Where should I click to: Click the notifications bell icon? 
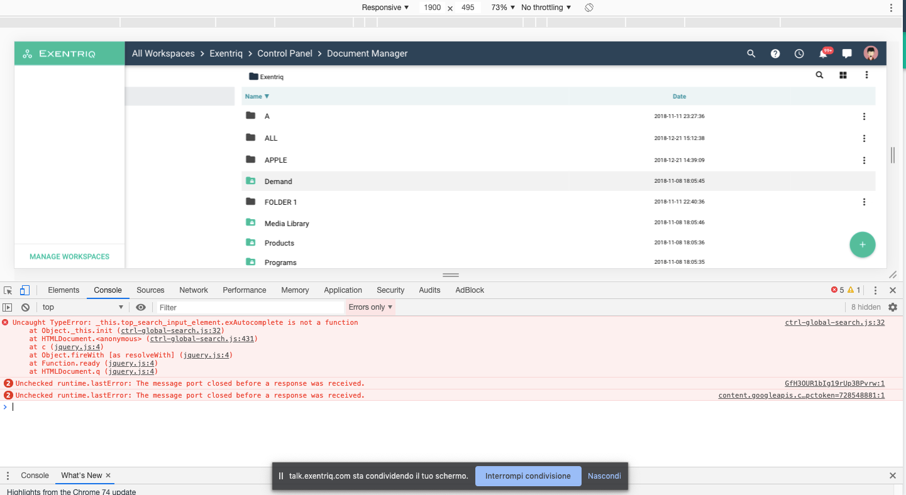click(x=822, y=54)
